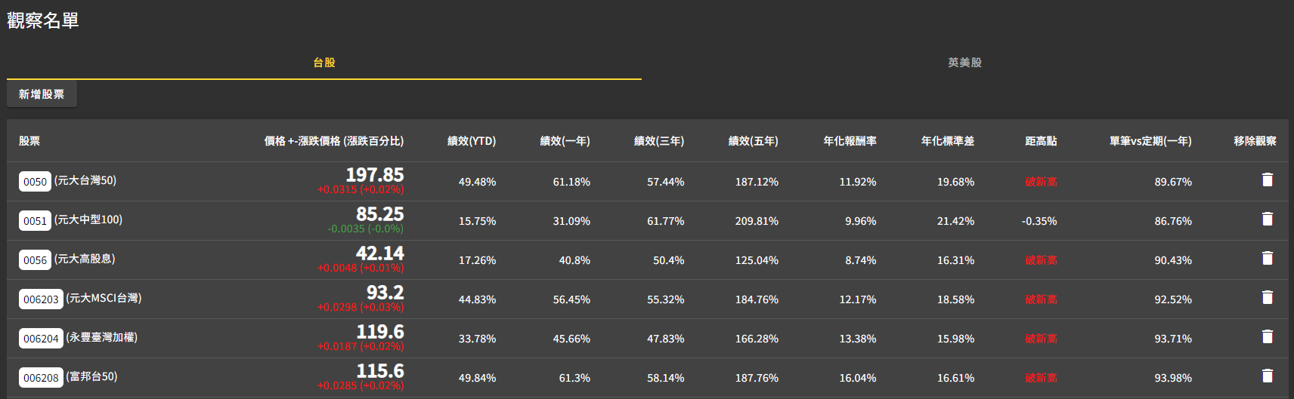Delete 0050 元大台灣50 from watchlist
The height and width of the screenshot is (399, 1294).
click(1268, 180)
